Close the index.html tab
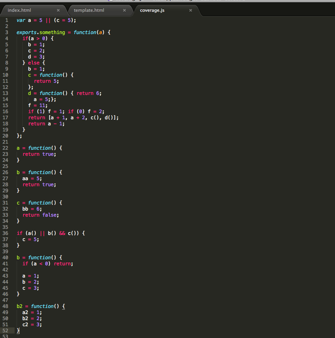This screenshot has height=338, width=335. tap(58, 11)
